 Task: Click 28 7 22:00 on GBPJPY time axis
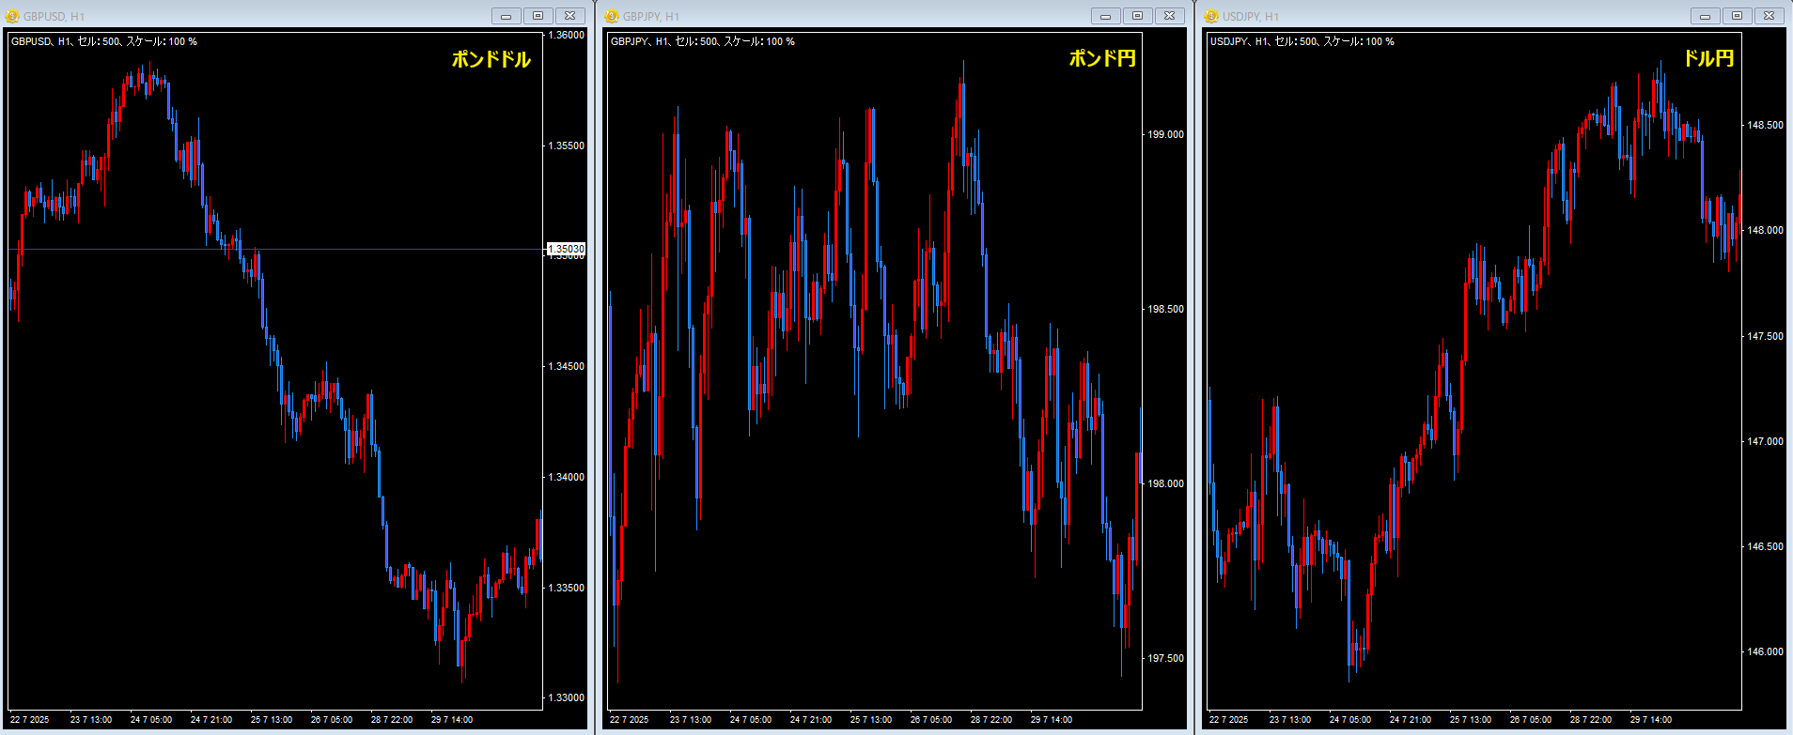pyautogui.click(x=990, y=720)
